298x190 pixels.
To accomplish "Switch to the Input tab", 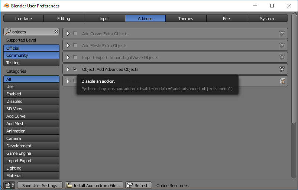I will 104,19.
